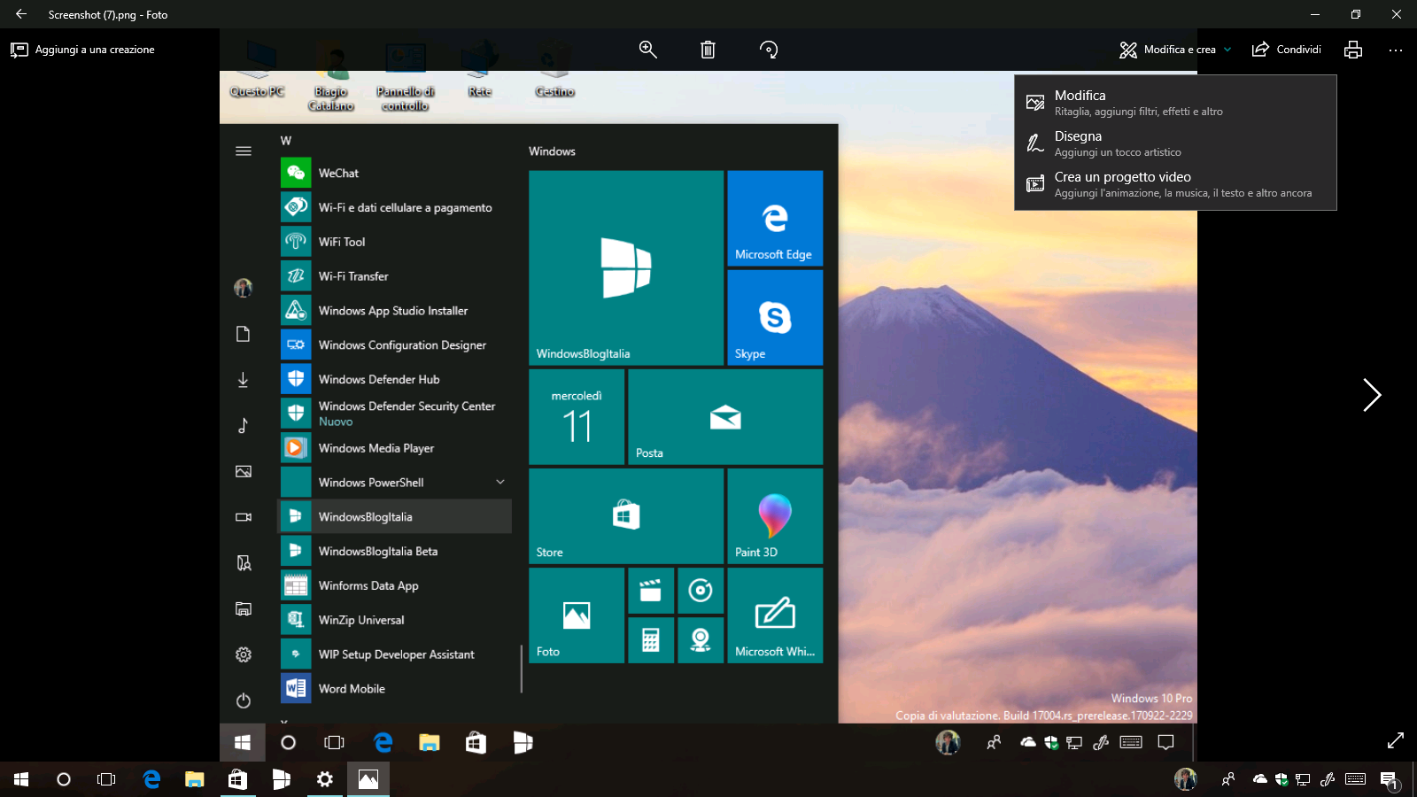Print the photo with printer icon

coord(1353,50)
